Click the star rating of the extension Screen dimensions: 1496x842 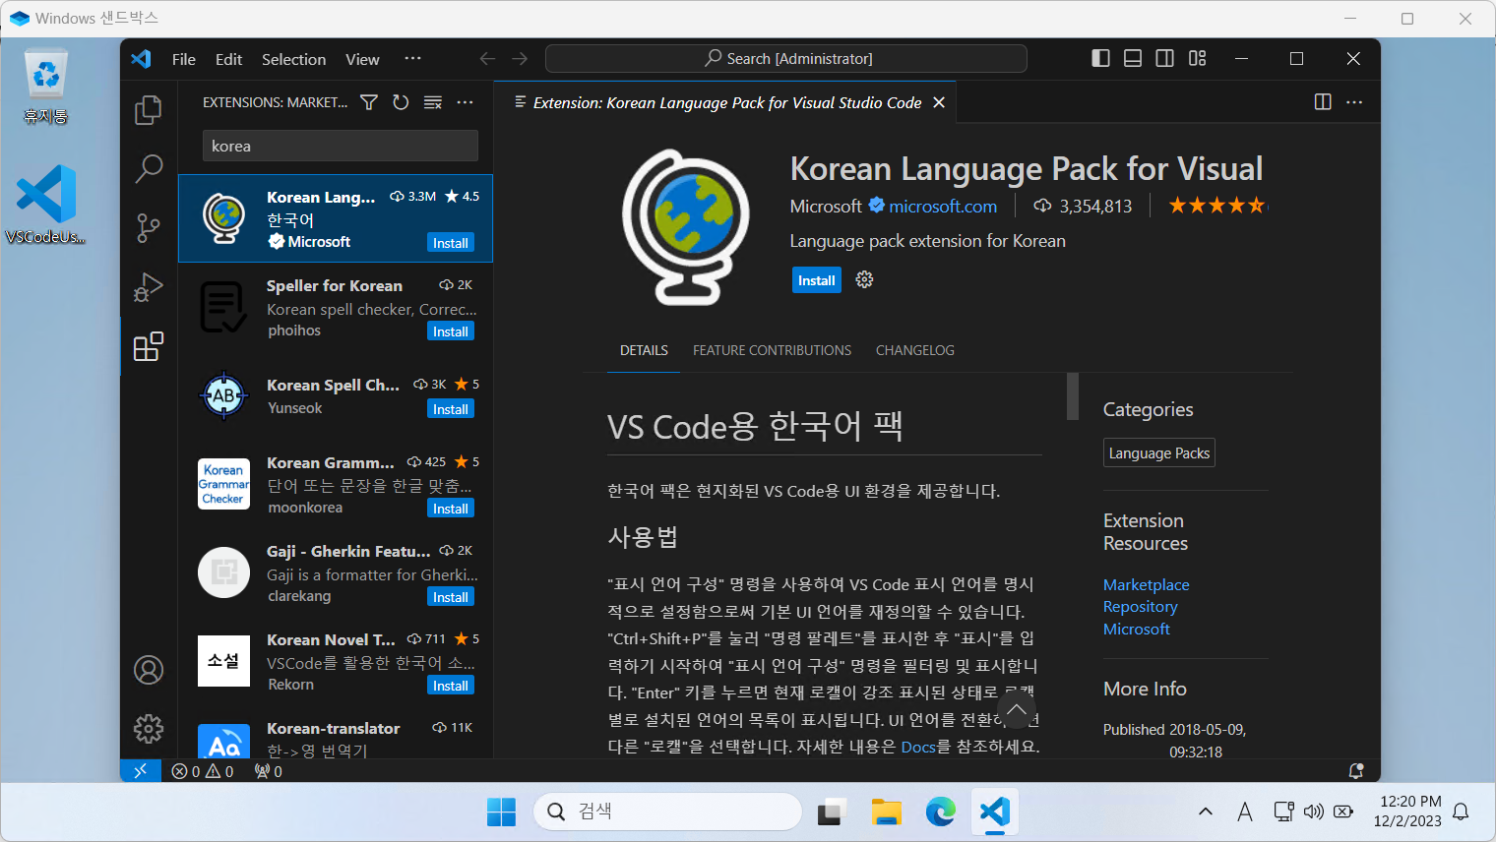tap(1218, 206)
